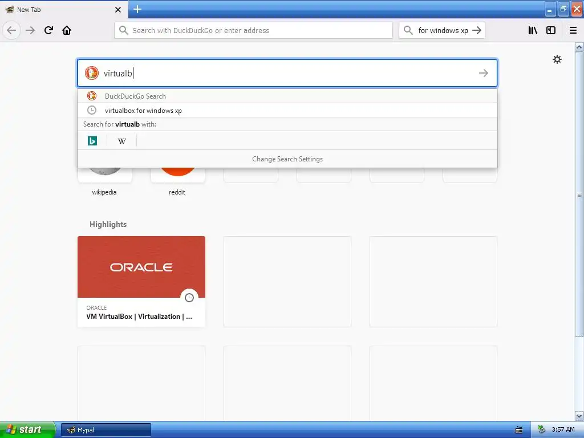Viewport: 584px width, 438px height.
Task: Minimize the browser window
Action: pos(550,9)
